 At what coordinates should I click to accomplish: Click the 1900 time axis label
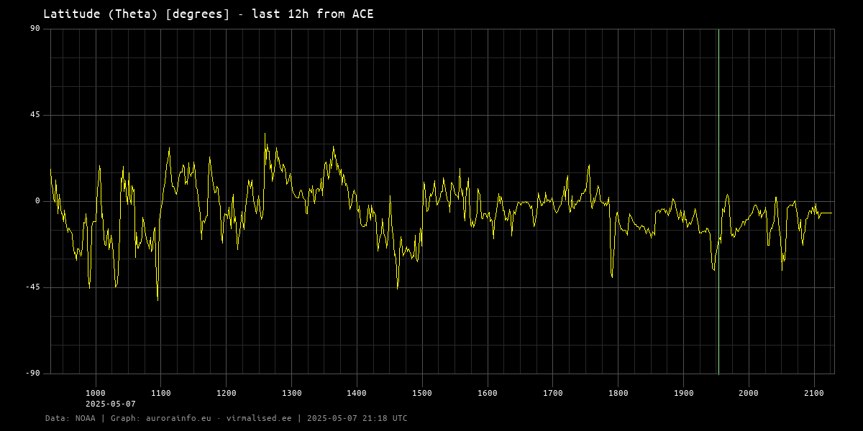(x=683, y=393)
